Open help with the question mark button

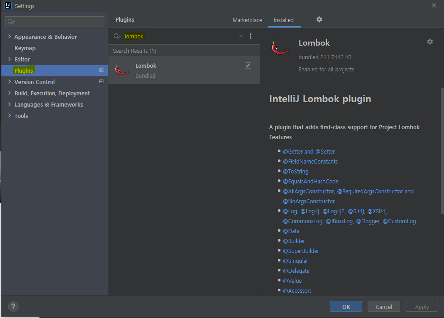point(13,306)
